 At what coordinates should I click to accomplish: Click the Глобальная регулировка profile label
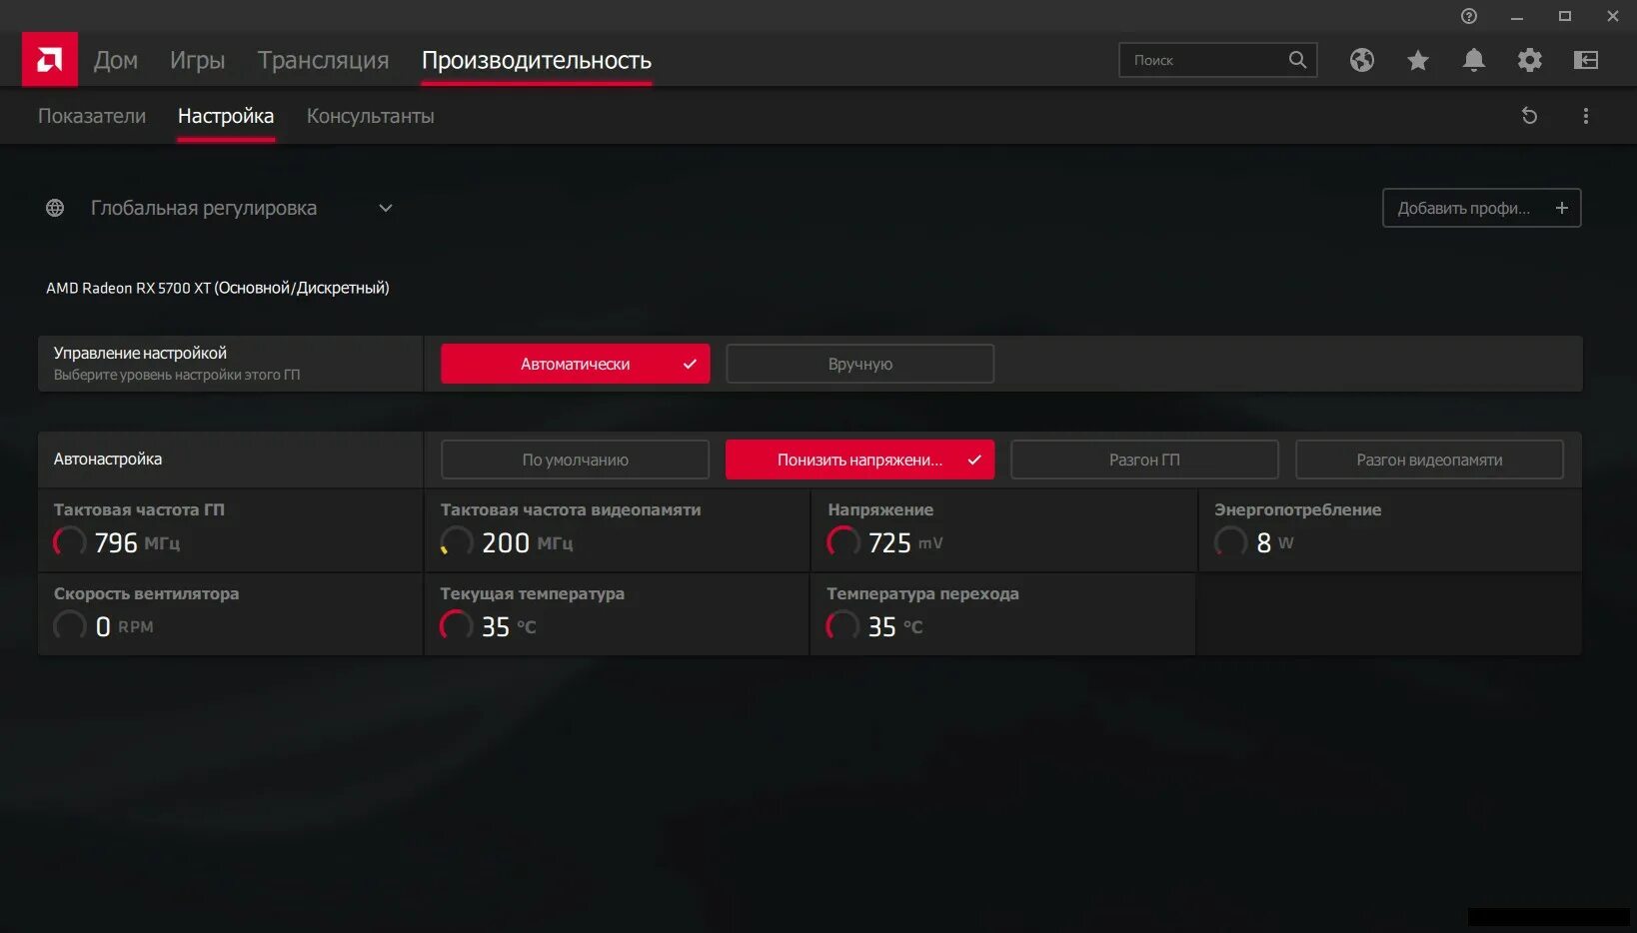[204, 208]
